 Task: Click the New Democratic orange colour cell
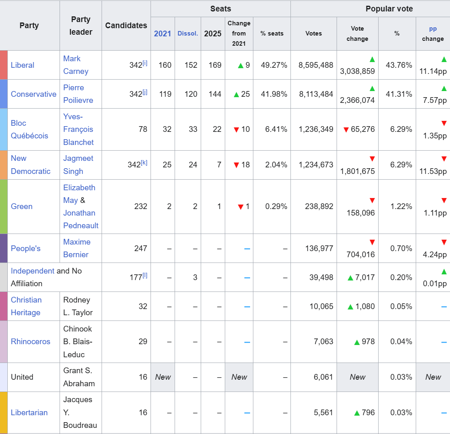pyautogui.click(x=4, y=165)
